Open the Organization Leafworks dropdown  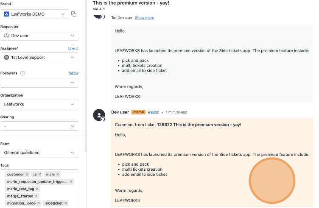pyautogui.click(x=39, y=104)
